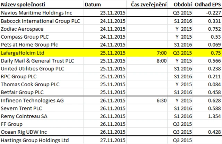Click the date 25.11.2015 for LafargeHolcim

pyautogui.click(x=113, y=53)
